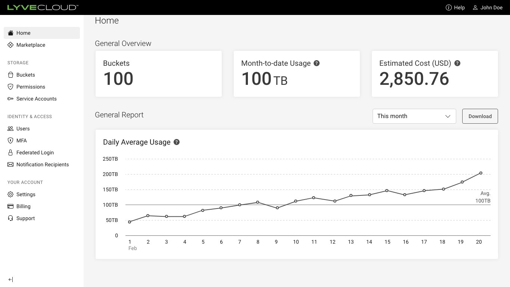Click the Home house icon in sidebar
This screenshot has height=287, width=510.
[10, 33]
